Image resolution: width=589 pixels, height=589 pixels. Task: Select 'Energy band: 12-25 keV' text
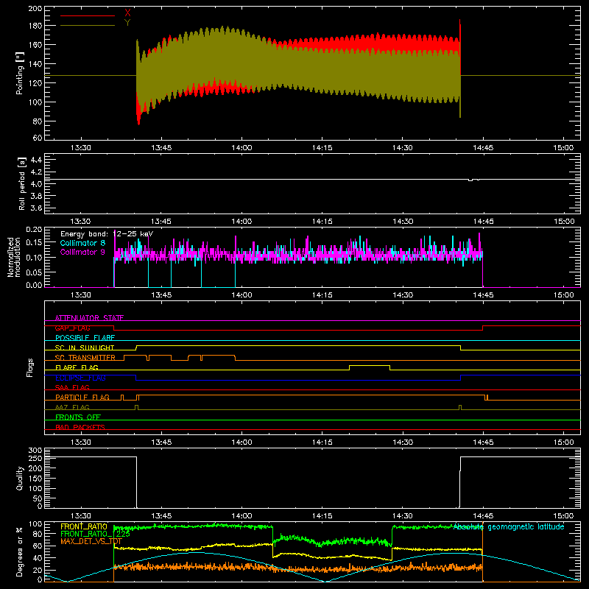(x=107, y=234)
